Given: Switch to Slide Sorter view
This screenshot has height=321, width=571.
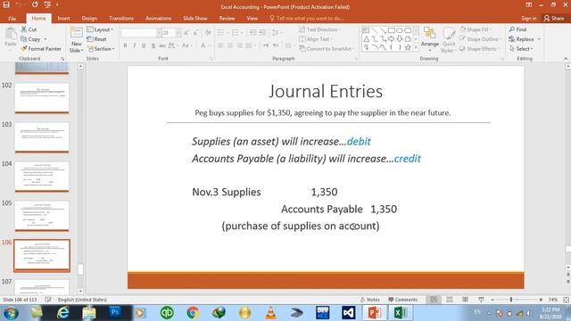Looking at the screenshot, I should pos(450,300).
